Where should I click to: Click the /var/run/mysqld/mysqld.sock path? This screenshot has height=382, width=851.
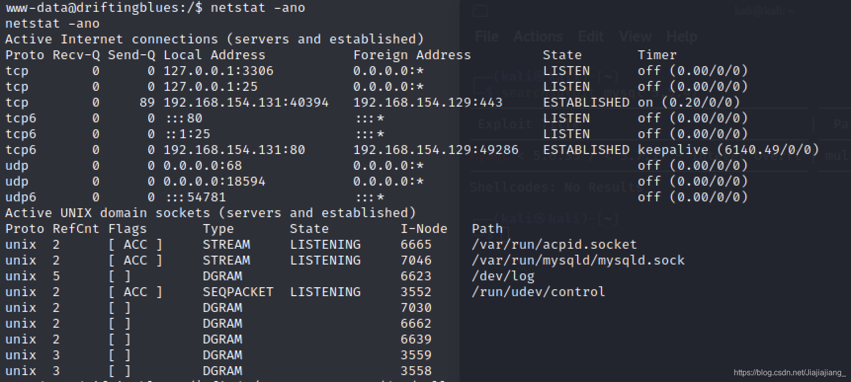pyautogui.click(x=578, y=261)
